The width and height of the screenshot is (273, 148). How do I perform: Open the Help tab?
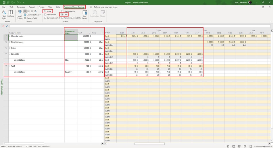(x=58, y=7)
